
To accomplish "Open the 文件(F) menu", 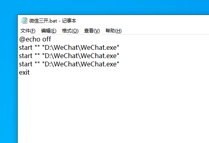I will 28,31.
